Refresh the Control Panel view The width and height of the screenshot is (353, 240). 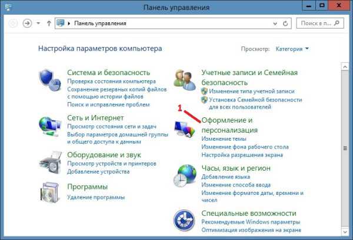(285, 23)
